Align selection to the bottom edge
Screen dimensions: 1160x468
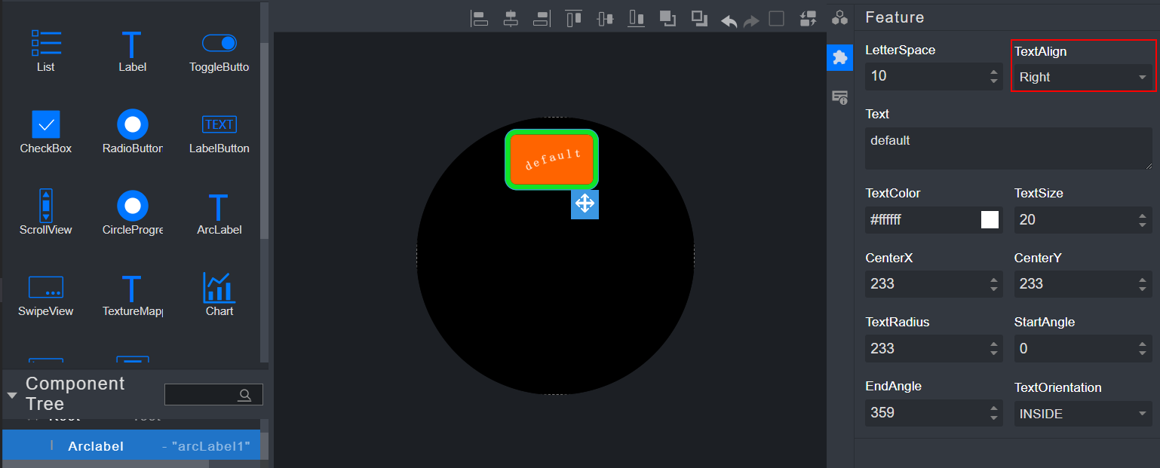[x=637, y=19]
